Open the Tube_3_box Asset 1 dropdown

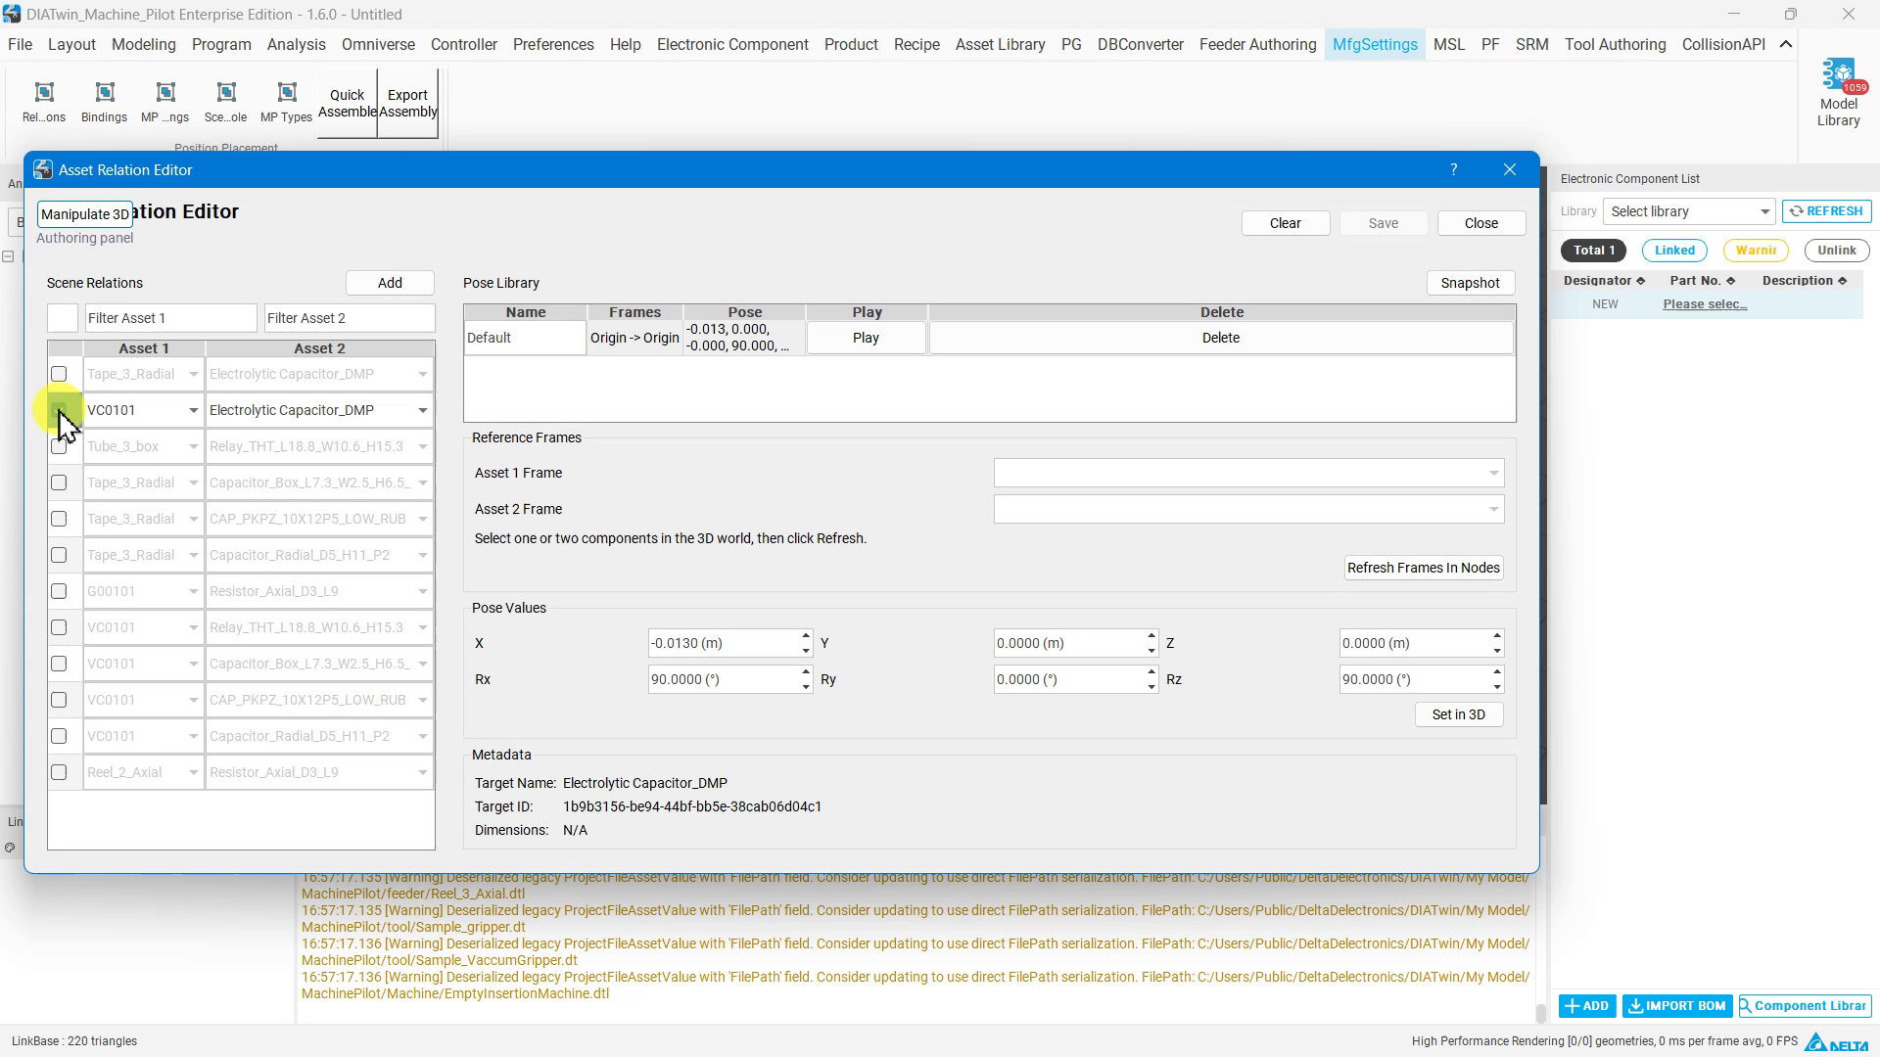(x=143, y=446)
